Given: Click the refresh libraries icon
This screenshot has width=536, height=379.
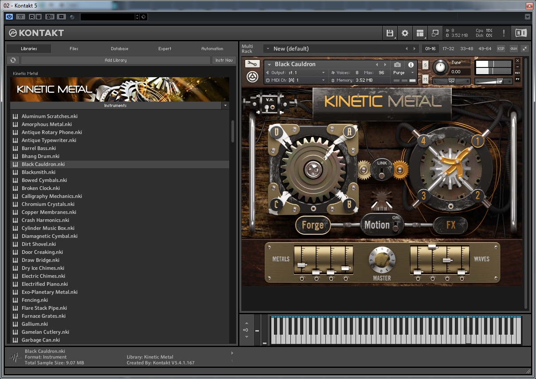Looking at the screenshot, I should click(x=13, y=60).
